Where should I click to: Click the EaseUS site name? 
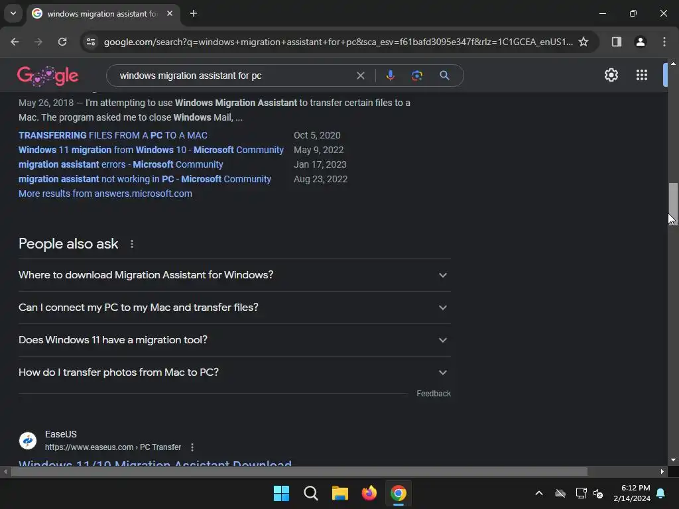[60, 434]
